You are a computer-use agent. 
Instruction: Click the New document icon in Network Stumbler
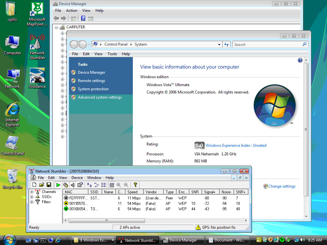tap(34, 185)
